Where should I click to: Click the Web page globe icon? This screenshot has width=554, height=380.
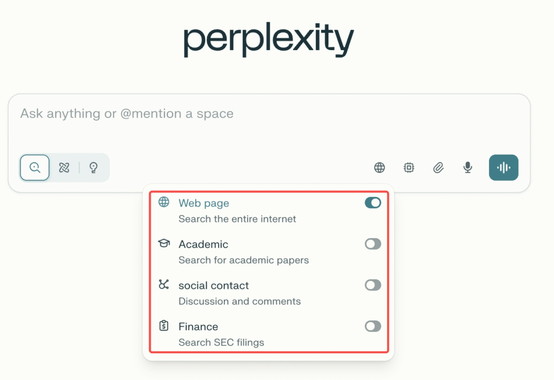164,202
